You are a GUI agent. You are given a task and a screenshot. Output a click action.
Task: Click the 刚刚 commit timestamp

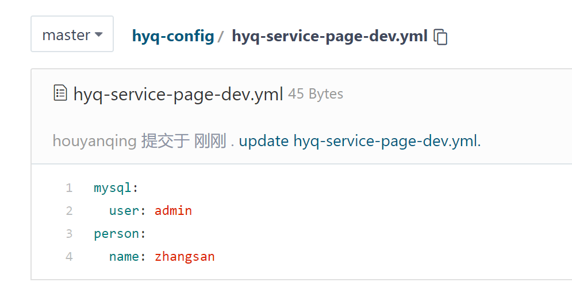click(x=210, y=141)
